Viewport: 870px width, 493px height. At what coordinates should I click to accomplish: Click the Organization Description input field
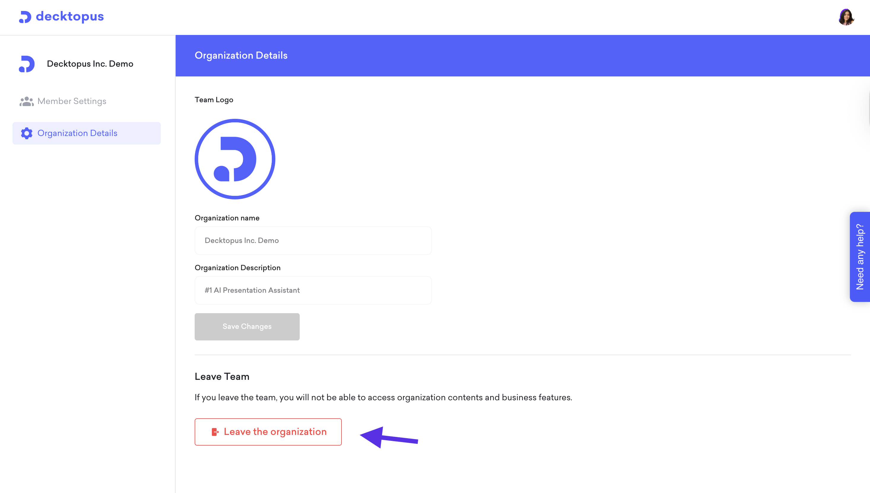(x=313, y=290)
